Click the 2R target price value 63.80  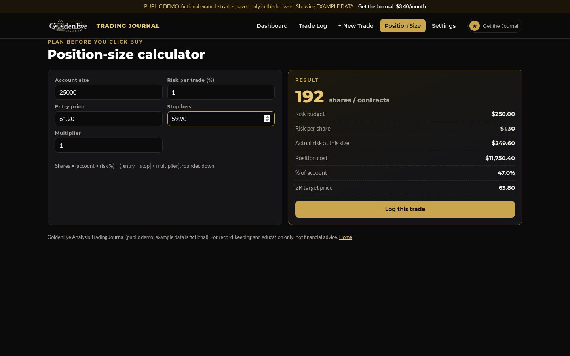pos(507,188)
